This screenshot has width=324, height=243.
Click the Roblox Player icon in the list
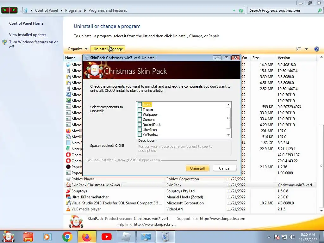pos(68,179)
